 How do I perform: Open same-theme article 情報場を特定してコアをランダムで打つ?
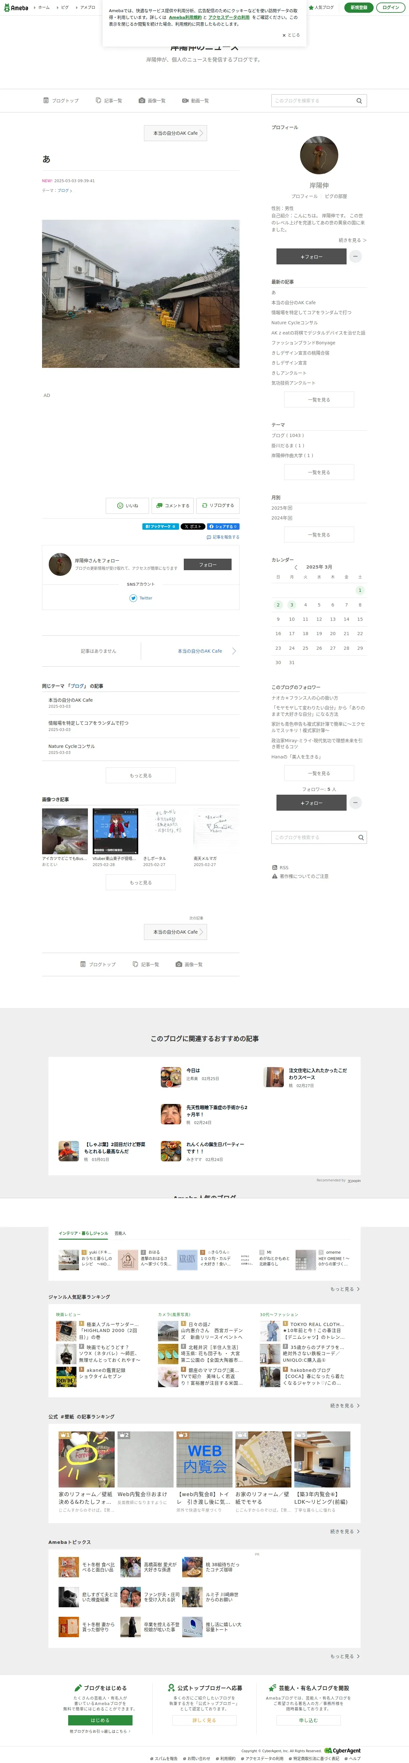(88, 723)
